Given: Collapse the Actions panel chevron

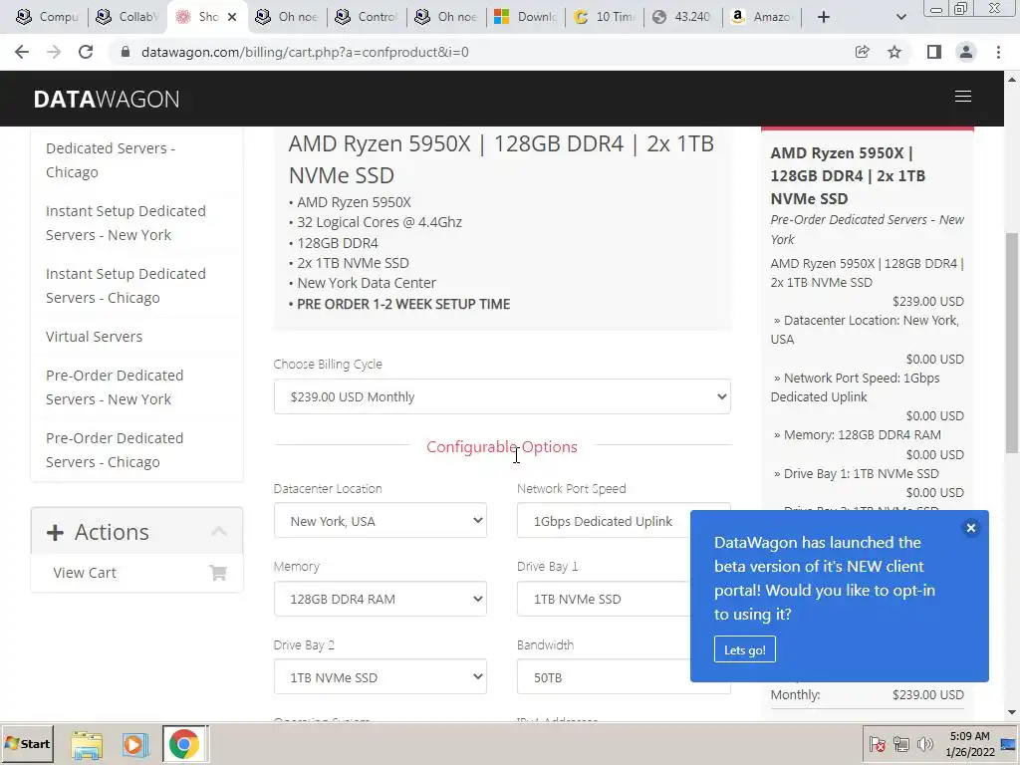Looking at the screenshot, I should pos(219,532).
